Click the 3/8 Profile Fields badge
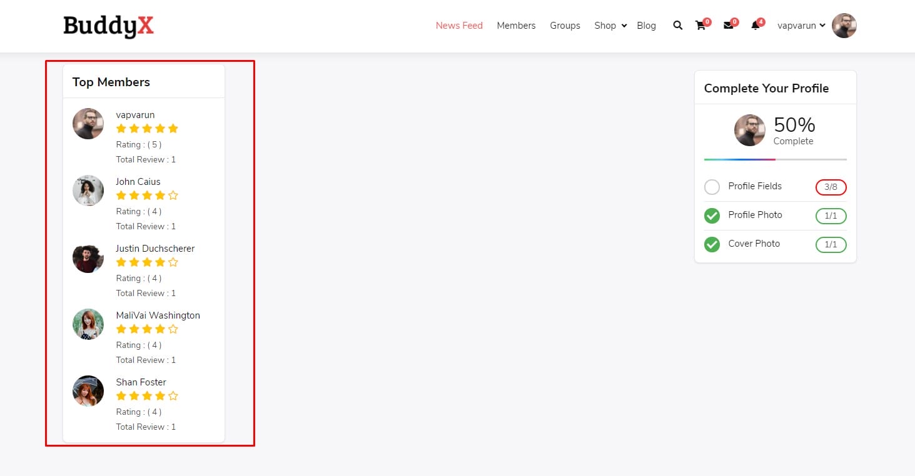 [x=831, y=187]
